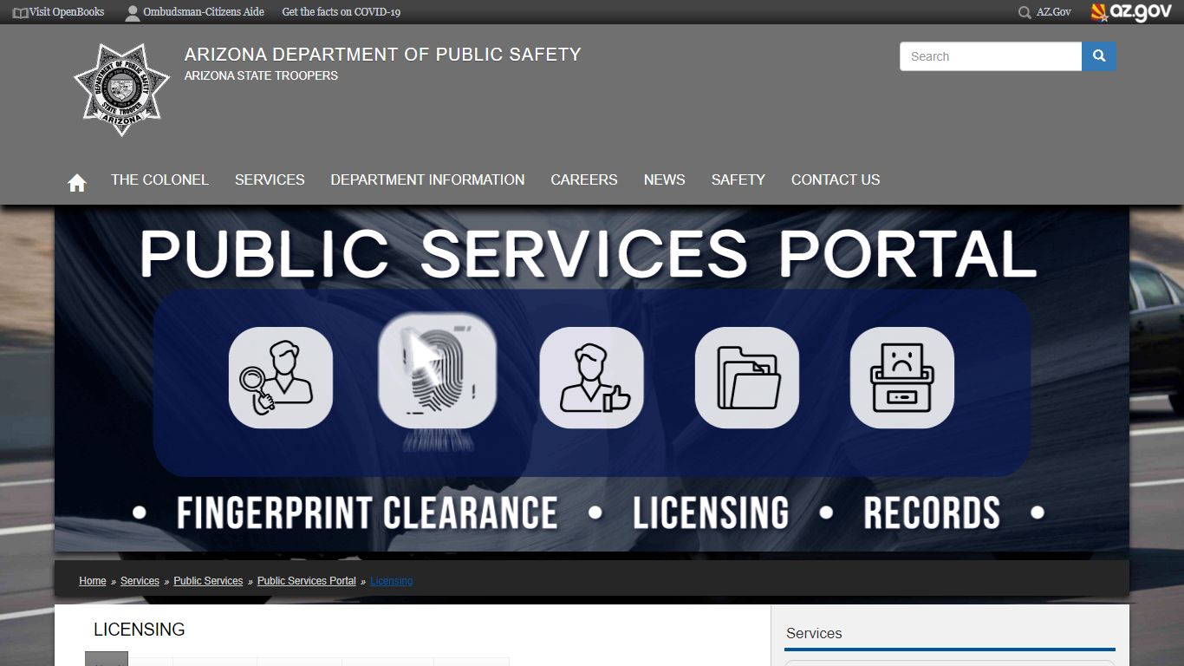Image resolution: width=1184 pixels, height=666 pixels.
Task: Open the Department Information menu
Action: [x=427, y=180]
